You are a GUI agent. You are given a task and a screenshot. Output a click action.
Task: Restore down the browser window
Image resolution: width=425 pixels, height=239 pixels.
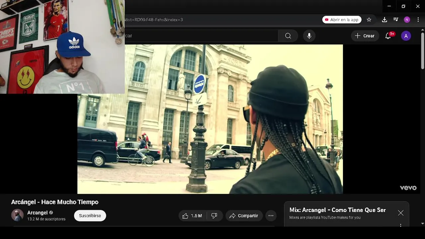point(403,6)
